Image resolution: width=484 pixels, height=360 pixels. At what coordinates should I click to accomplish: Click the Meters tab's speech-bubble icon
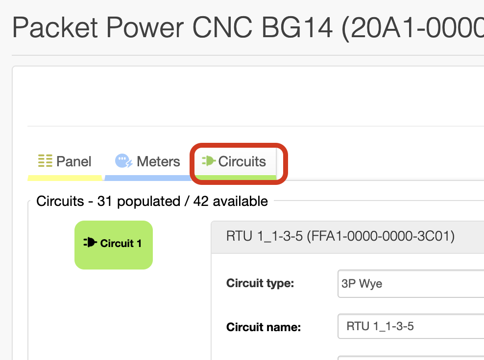pyautogui.click(x=122, y=161)
